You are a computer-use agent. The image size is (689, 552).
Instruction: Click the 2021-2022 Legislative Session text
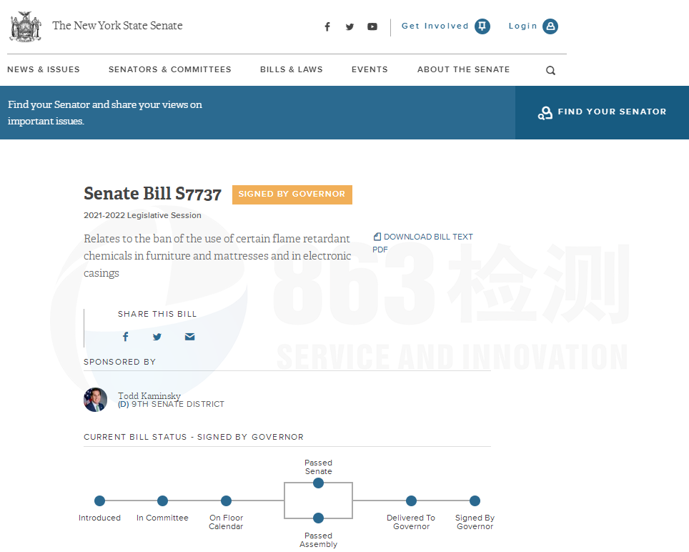pos(142,215)
